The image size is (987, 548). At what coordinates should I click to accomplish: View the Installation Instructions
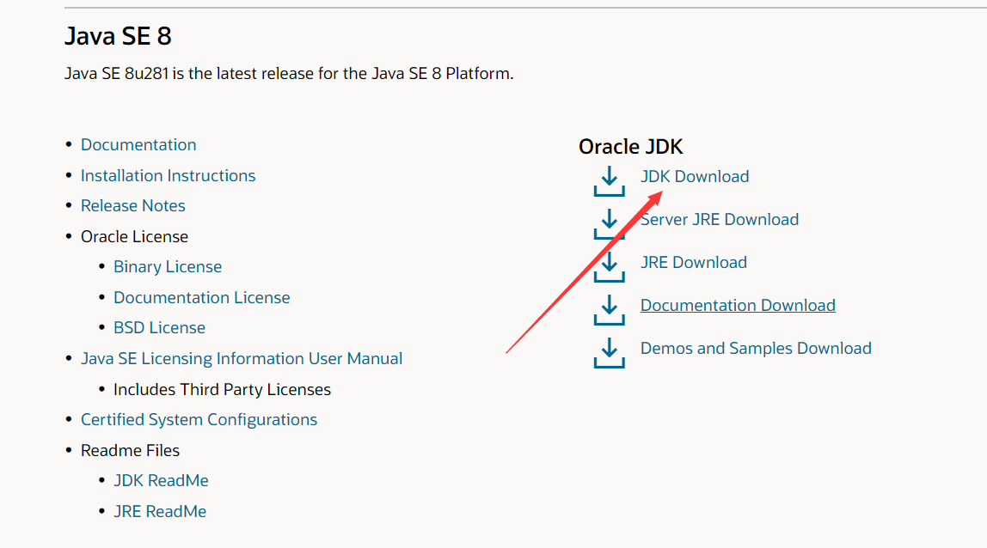tap(168, 175)
